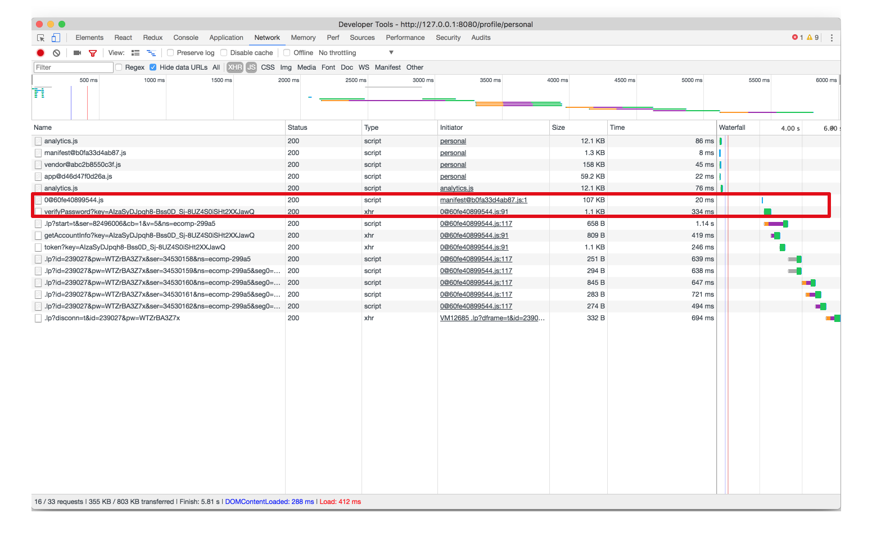The width and height of the screenshot is (872, 554).
Task: Toggle the device toolbar icon
Action: click(x=56, y=38)
